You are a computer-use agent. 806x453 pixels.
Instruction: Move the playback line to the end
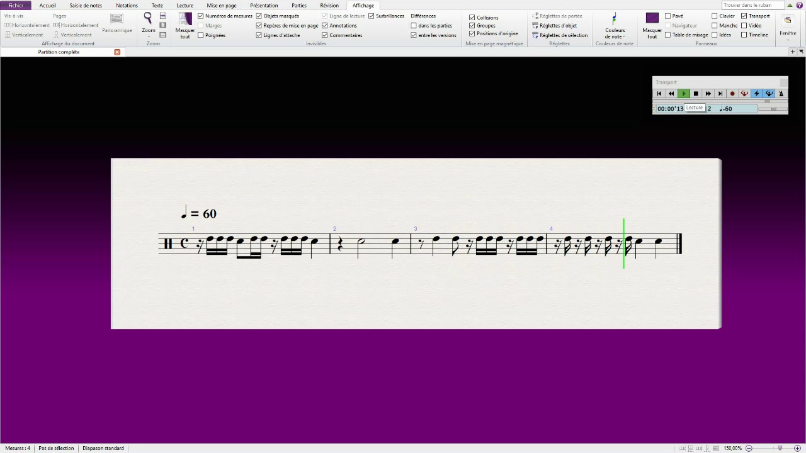[720, 94]
